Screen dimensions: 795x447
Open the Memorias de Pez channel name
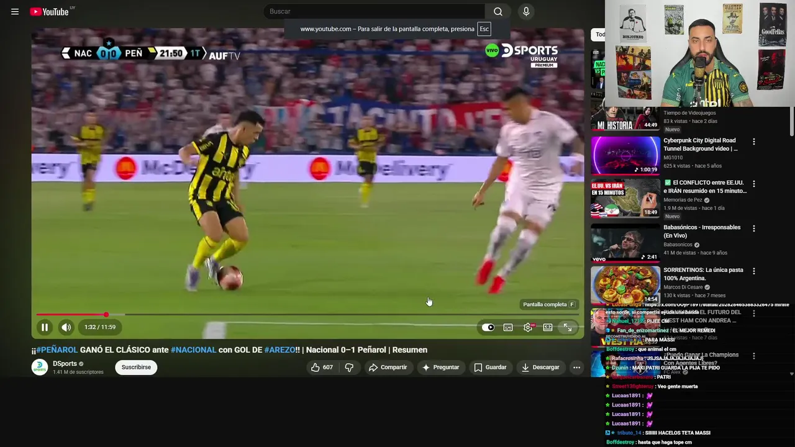coord(683,200)
